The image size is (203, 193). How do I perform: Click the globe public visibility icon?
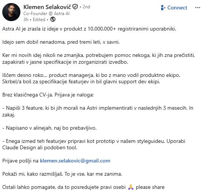click(x=53, y=19)
